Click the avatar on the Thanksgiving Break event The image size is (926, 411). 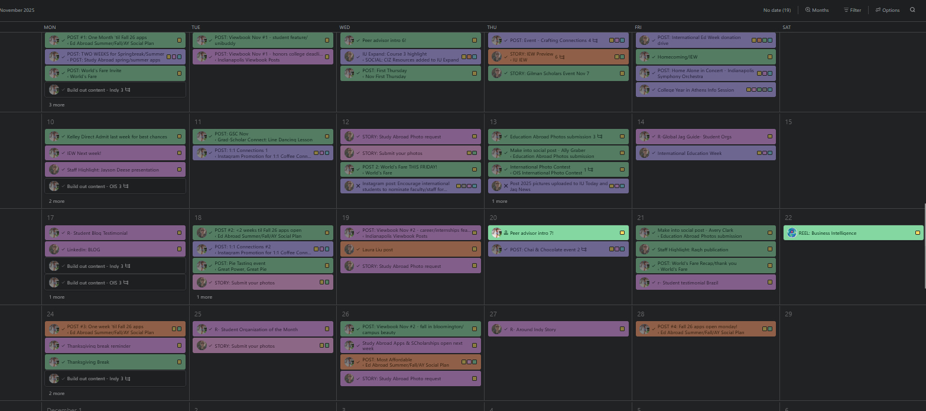tap(54, 362)
